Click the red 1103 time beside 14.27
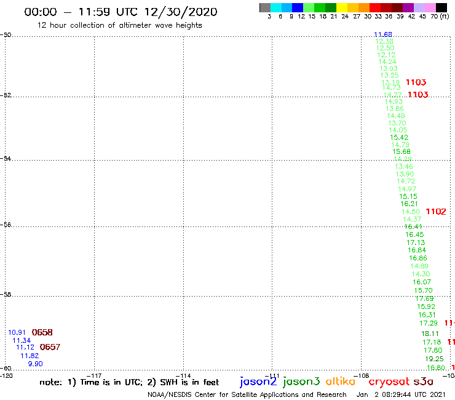455x400 pixels. click(418, 95)
